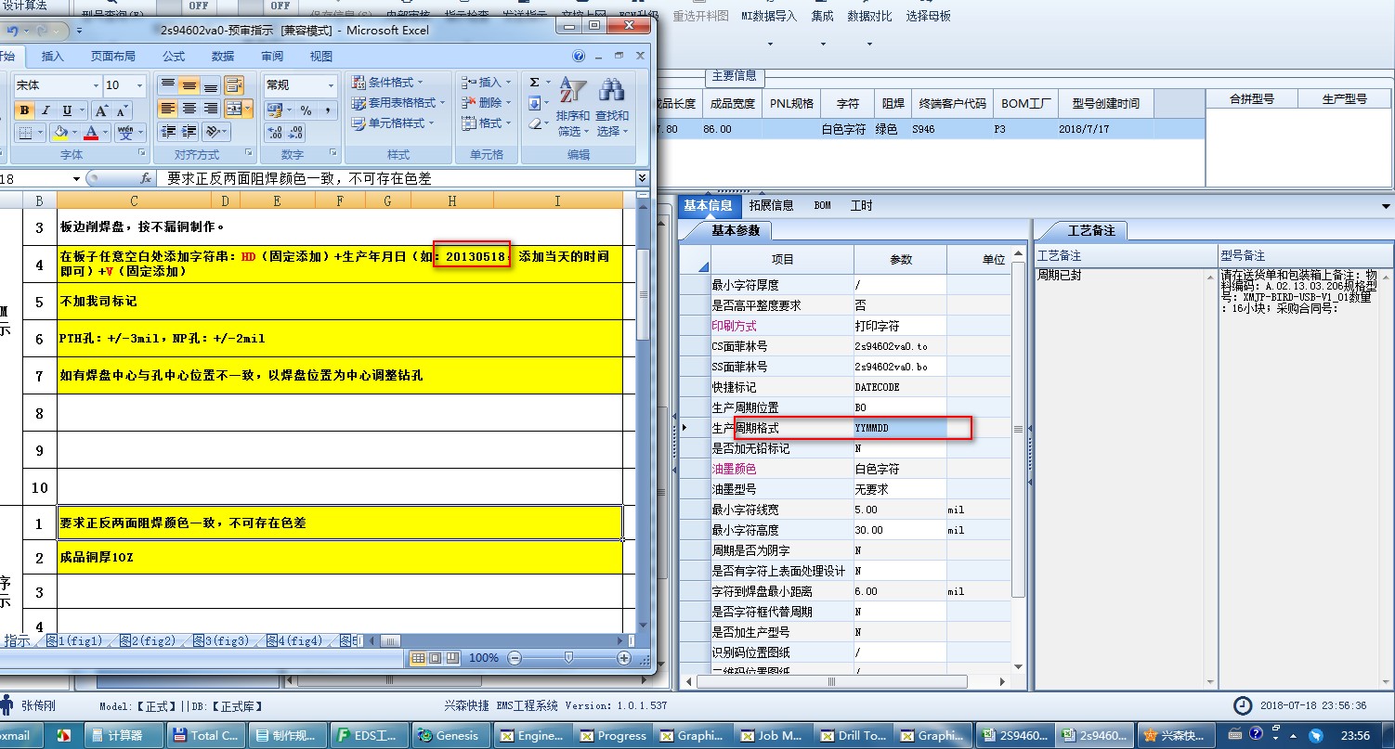The width and height of the screenshot is (1395, 749).
Task: Click the fill color bucket icon
Action: (x=60, y=133)
